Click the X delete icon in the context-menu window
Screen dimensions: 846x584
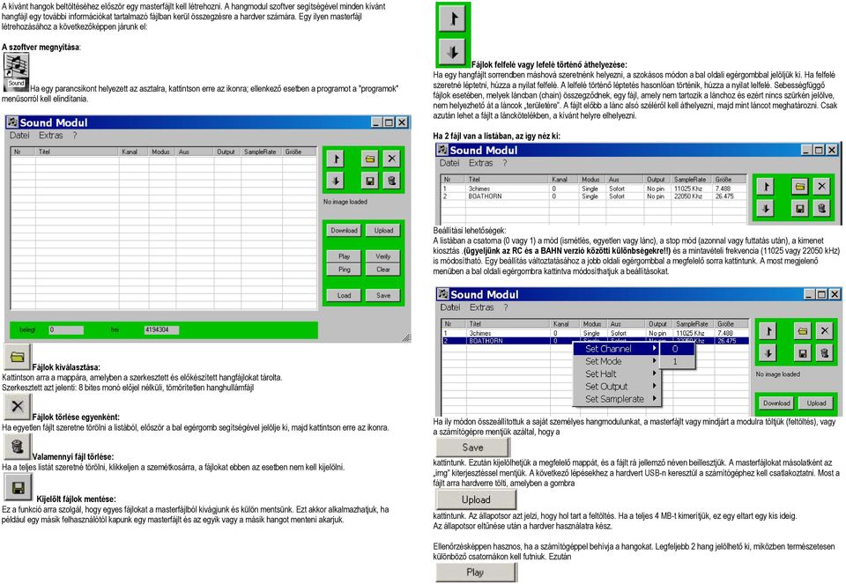point(825,330)
